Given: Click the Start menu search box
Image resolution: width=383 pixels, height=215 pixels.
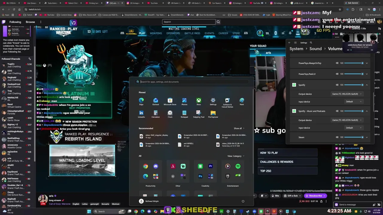Looking at the screenshot, I should [191, 82].
